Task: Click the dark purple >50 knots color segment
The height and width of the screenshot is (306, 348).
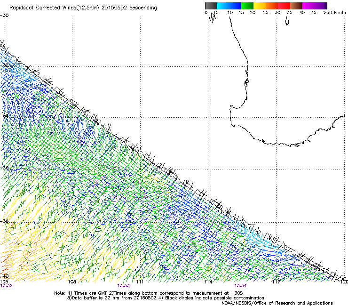Action: tap(326, 6)
